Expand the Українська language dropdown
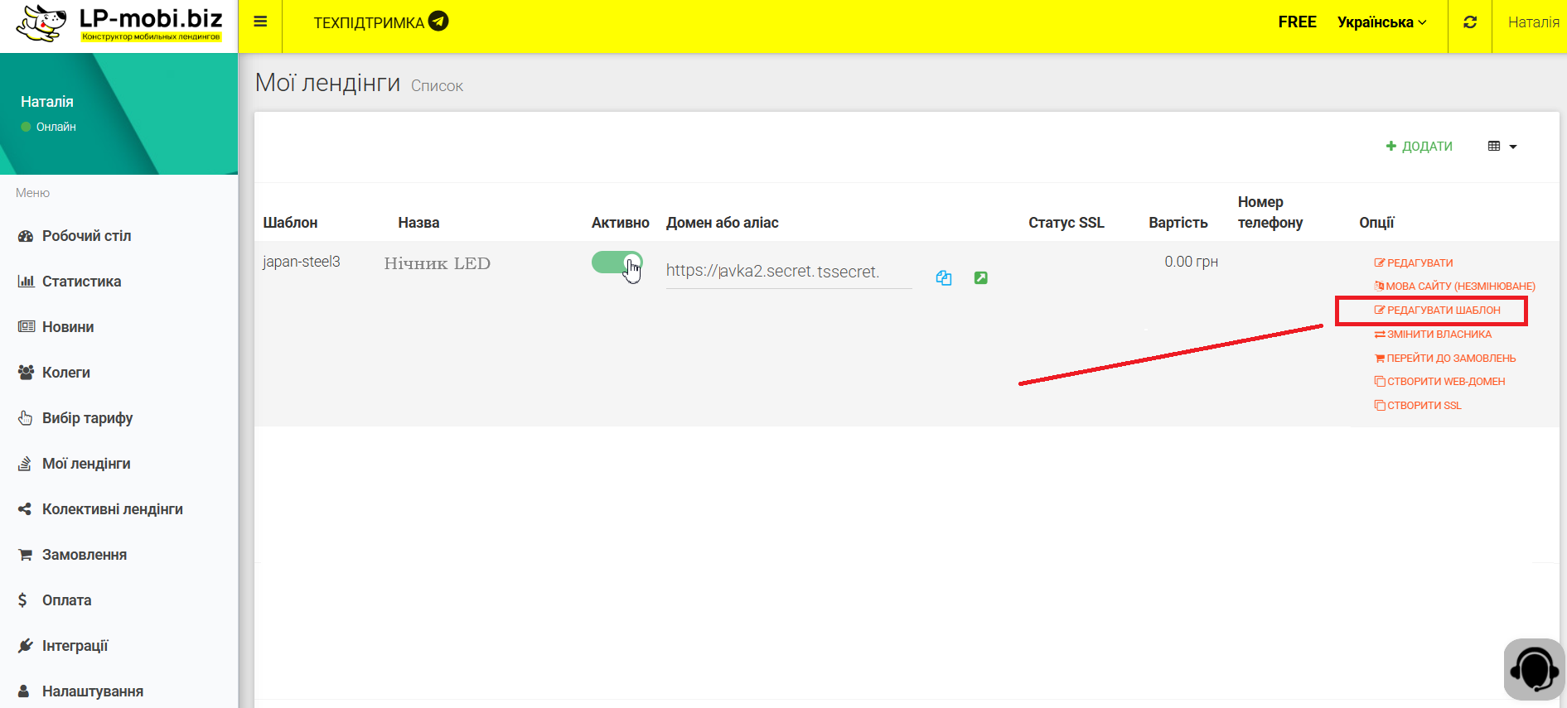This screenshot has height=708, width=1567. [1381, 22]
